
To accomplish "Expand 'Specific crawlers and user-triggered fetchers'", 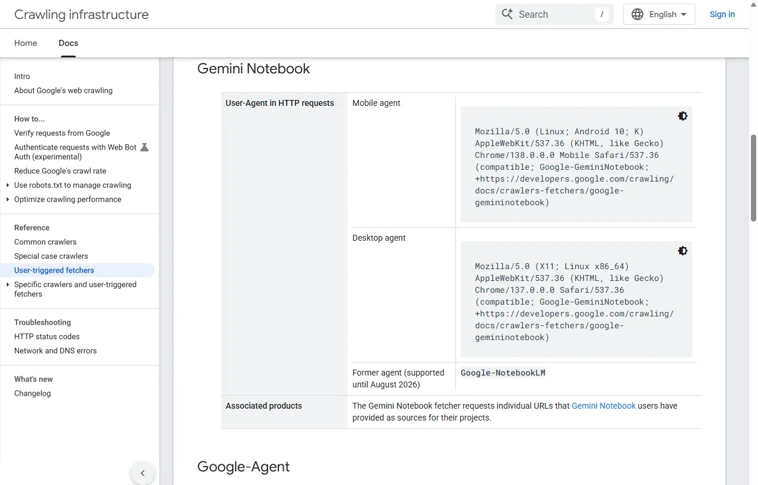I will tap(8, 284).
